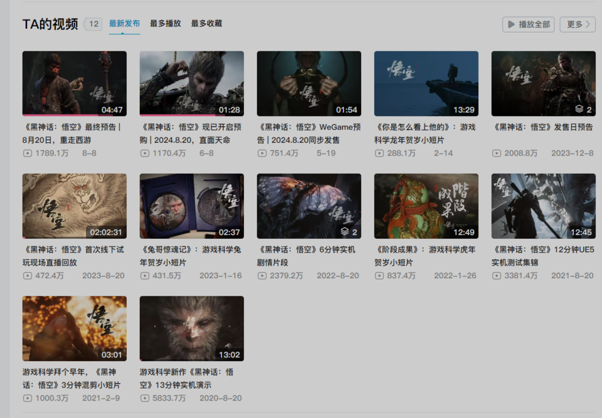Click the collection stack icon on 发售日预告

579,110
